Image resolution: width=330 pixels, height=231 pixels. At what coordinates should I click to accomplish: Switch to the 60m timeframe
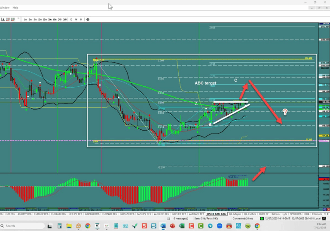pyautogui.click(x=55, y=20)
